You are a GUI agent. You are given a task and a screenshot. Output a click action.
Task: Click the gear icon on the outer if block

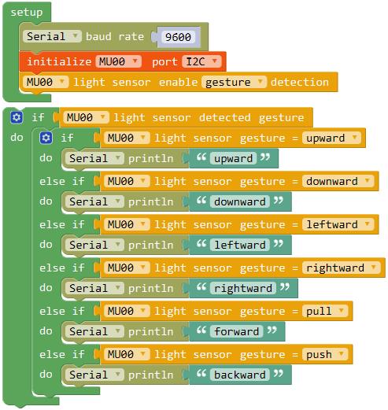coord(17,117)
